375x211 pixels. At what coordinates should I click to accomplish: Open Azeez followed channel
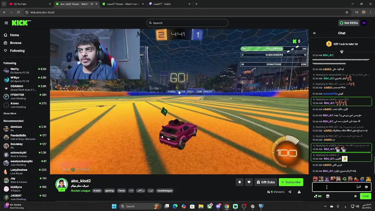coord(25,105)
